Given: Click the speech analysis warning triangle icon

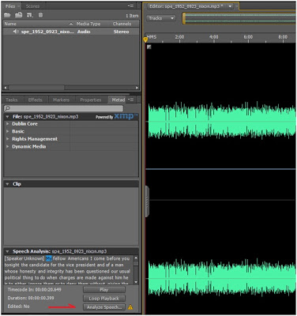Looking at the screenshot, I should point(130,307).
